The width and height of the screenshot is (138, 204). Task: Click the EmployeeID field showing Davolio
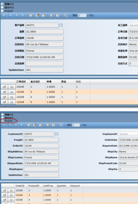[x=128, y=134]
